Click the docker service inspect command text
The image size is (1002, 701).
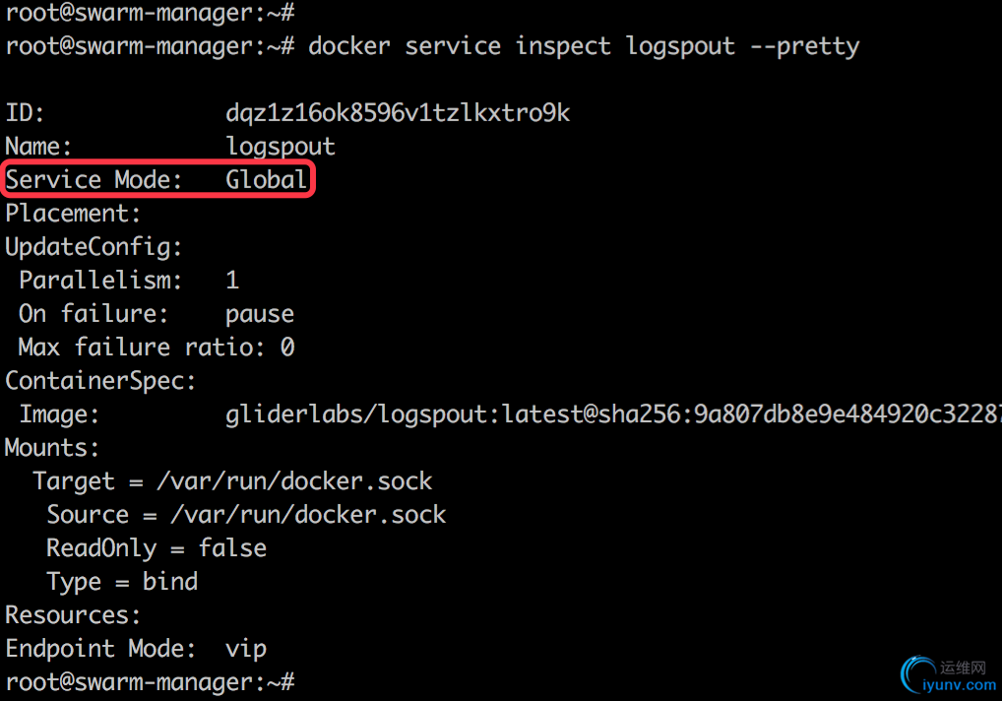point(584,46)
